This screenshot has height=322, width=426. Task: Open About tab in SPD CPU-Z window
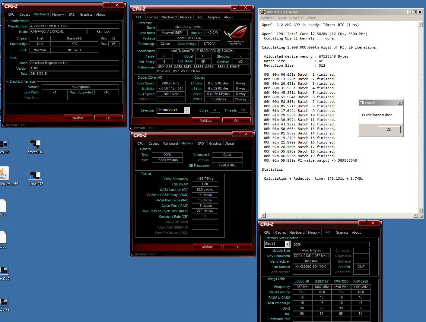[356, 232]
